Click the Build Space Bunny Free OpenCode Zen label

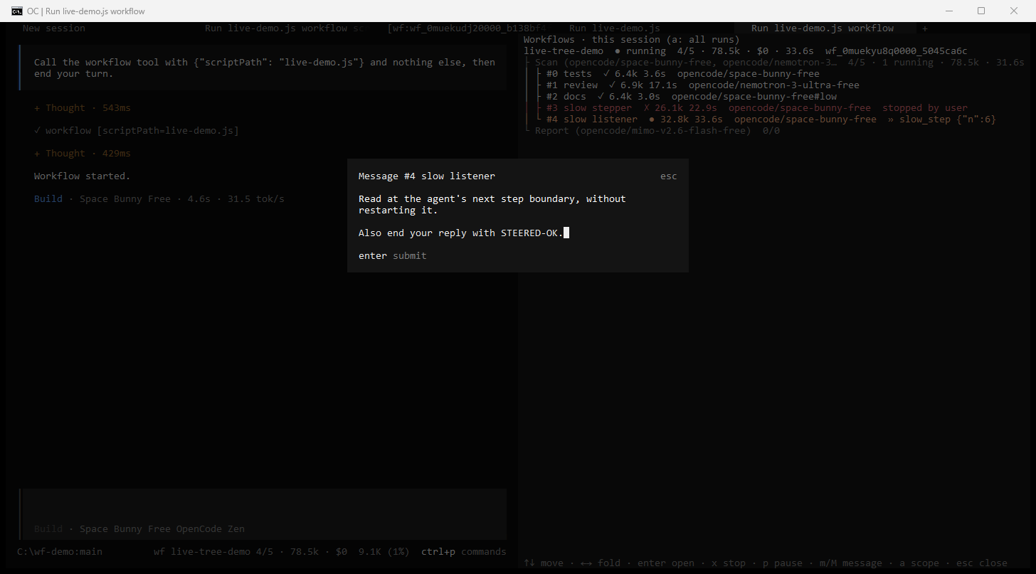click(139, 529)
